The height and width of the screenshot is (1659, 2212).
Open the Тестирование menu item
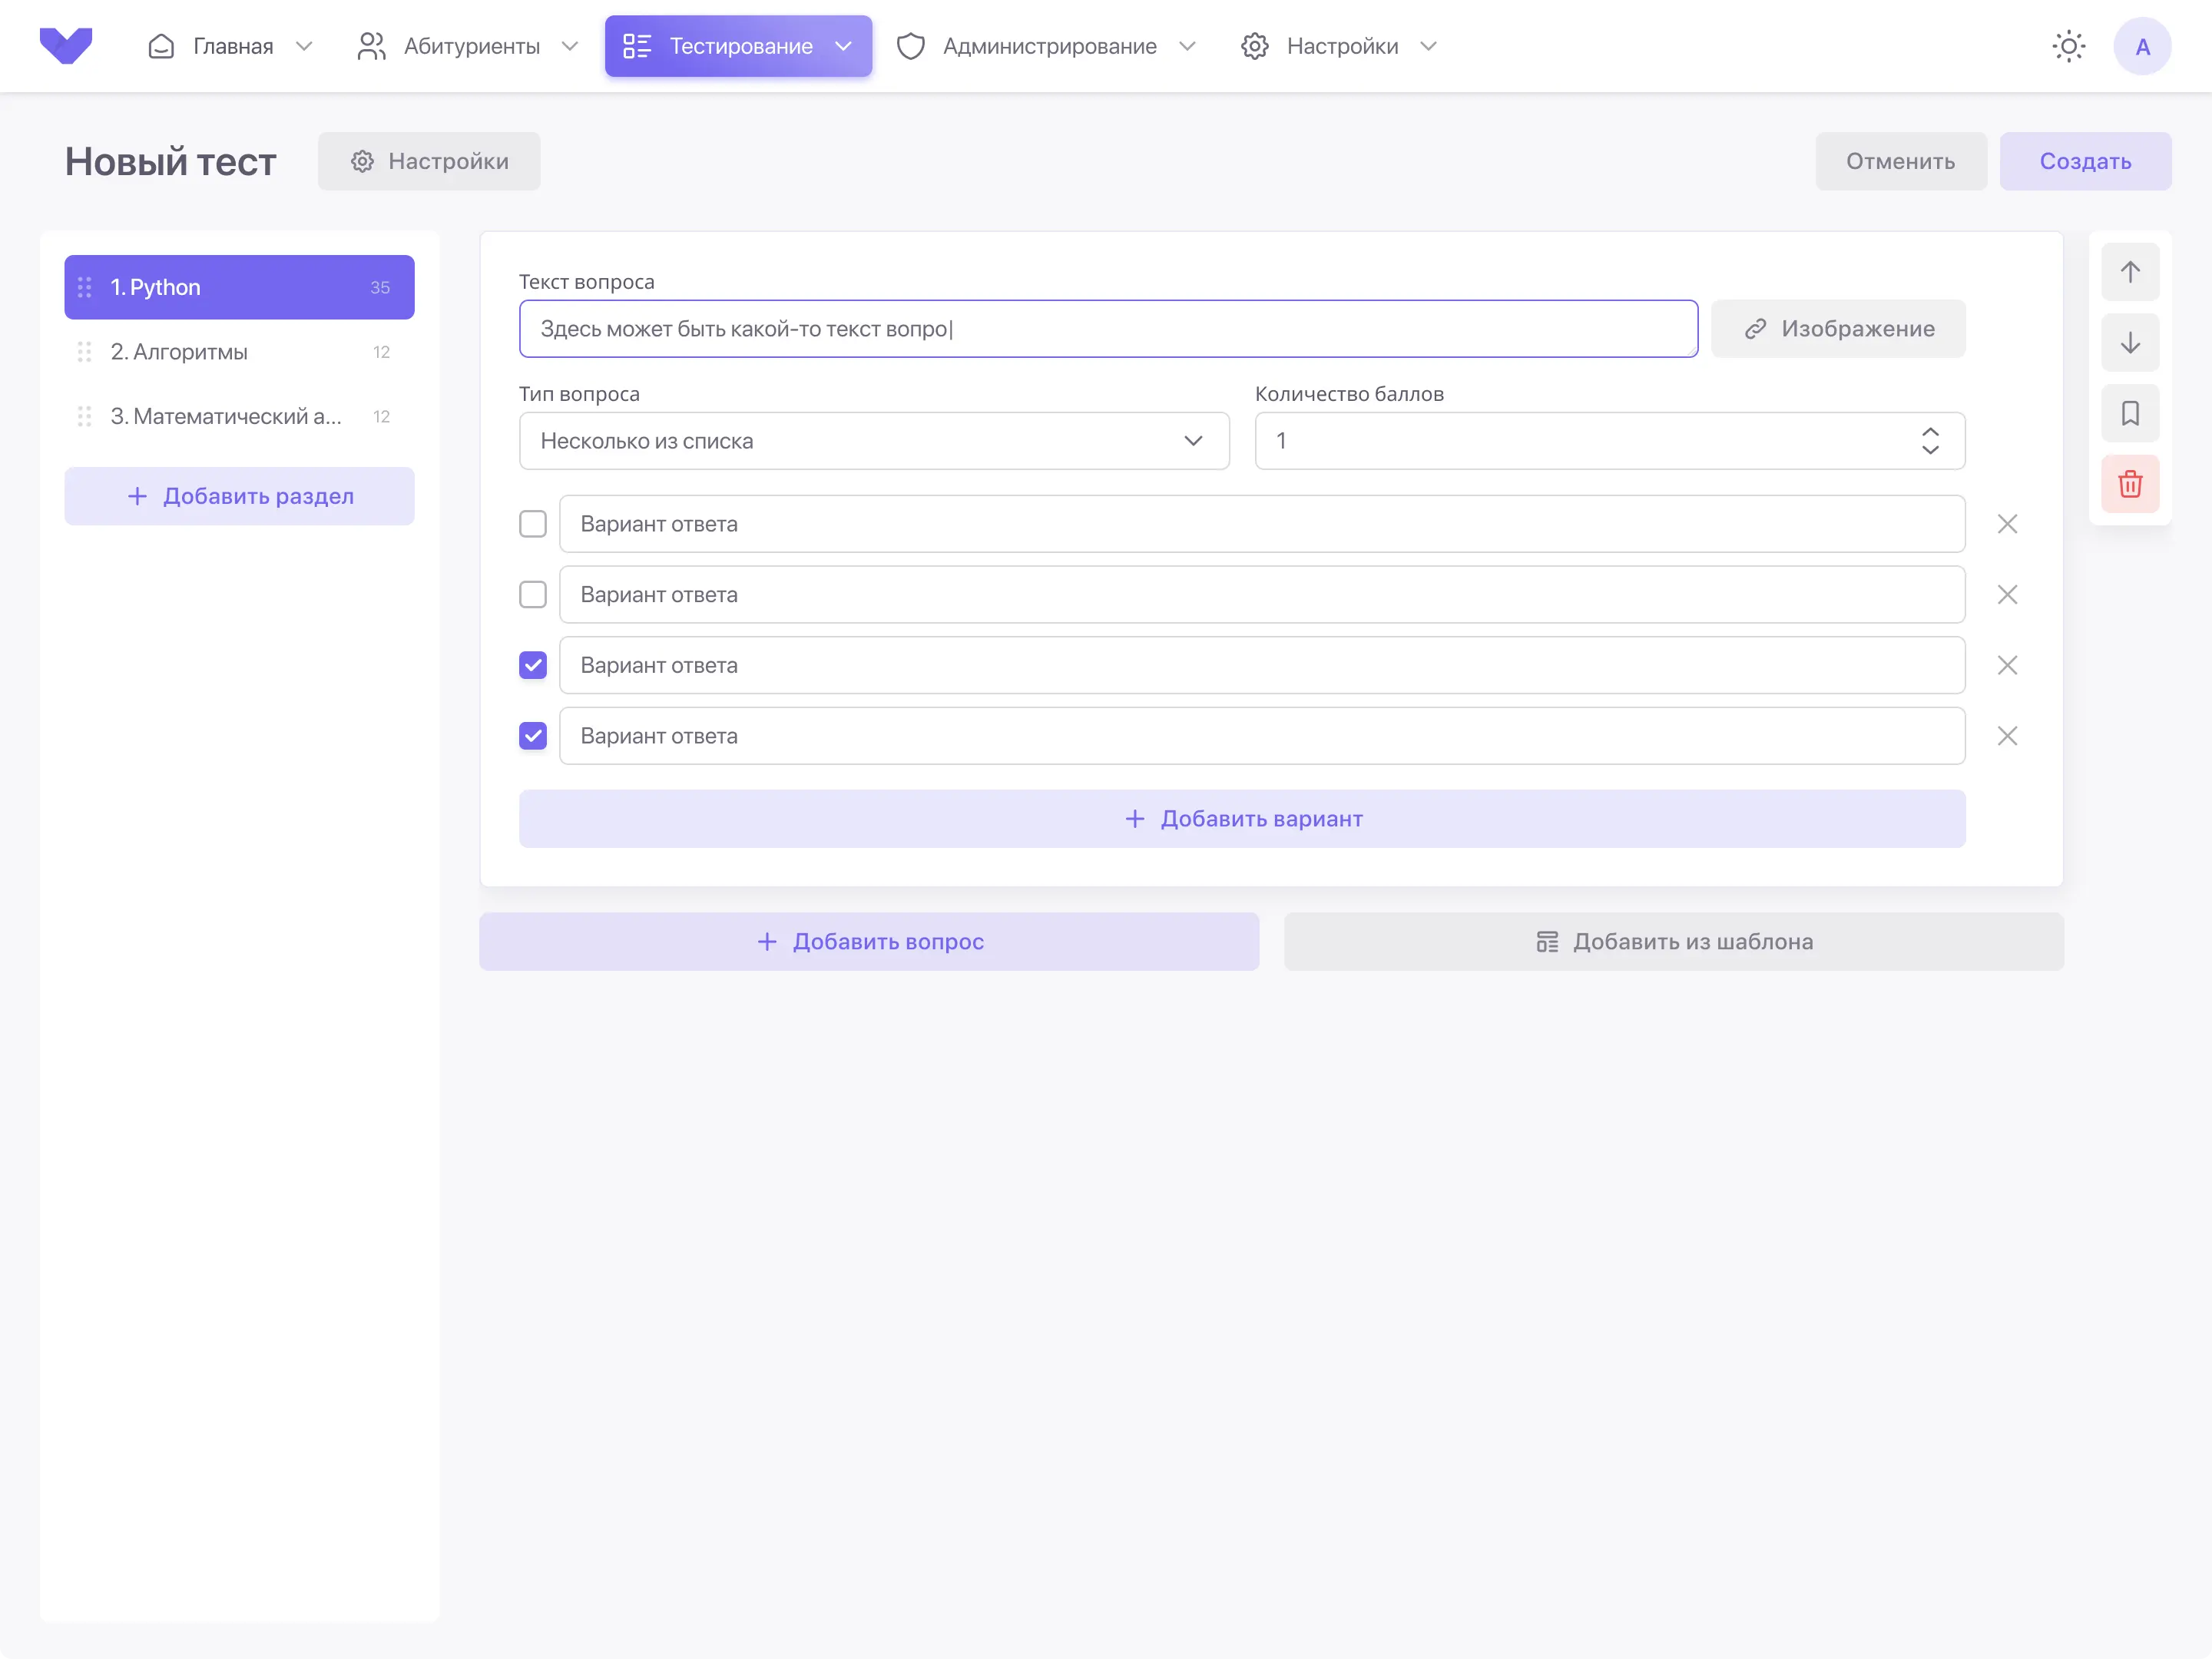click(x=738, y=46)
